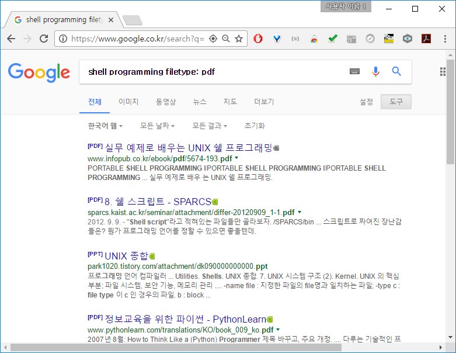The width and height of the screenshot is (456, 353).
Task: Click the vertical scrollbar thumb
Action: coord(450,112)
